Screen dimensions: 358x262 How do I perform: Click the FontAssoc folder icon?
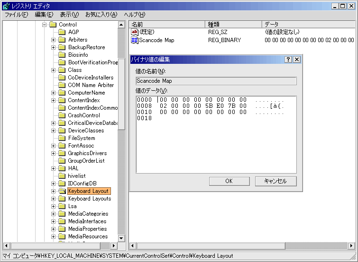click(x=62, y=146)
